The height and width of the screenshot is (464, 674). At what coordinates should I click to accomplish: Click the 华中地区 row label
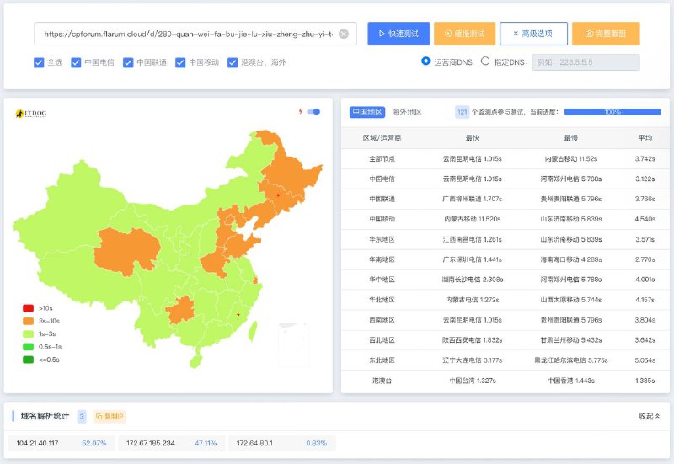click(x=382, y=280)
